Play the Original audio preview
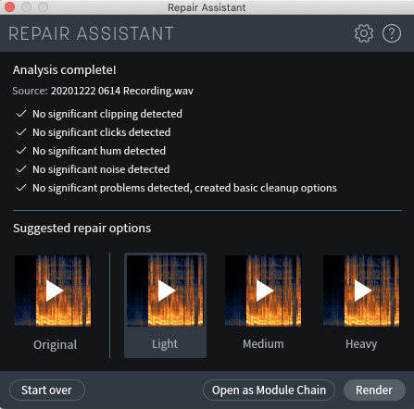The height and width of the screenshot is (409, 414). pyautogui.click(x=53, y=291)
